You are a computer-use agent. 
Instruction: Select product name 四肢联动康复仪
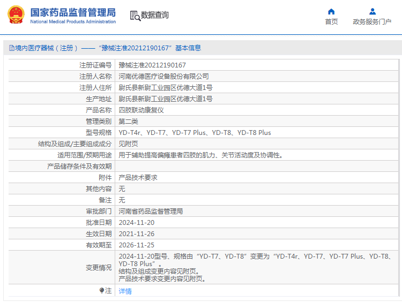click(142, 110)
